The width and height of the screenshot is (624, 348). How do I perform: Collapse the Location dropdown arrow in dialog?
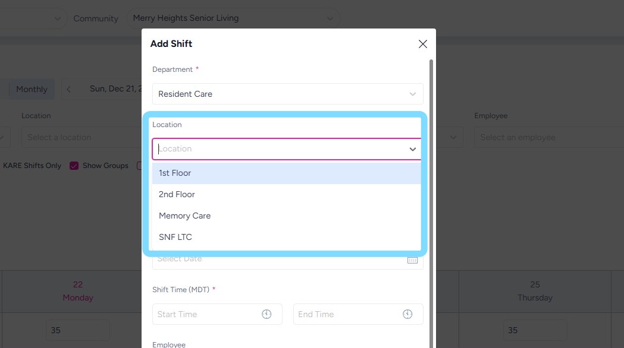tap(412, 149)
